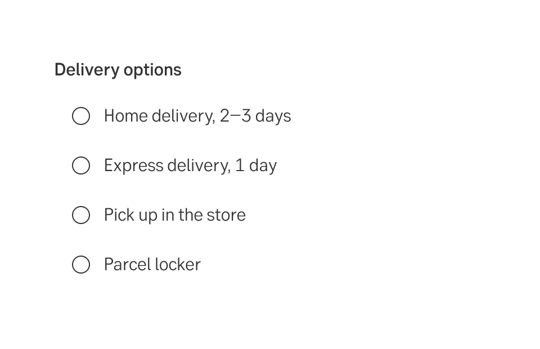Click the "Express delivery, 1 day" label
540x349 pixels.
point(190,165)
